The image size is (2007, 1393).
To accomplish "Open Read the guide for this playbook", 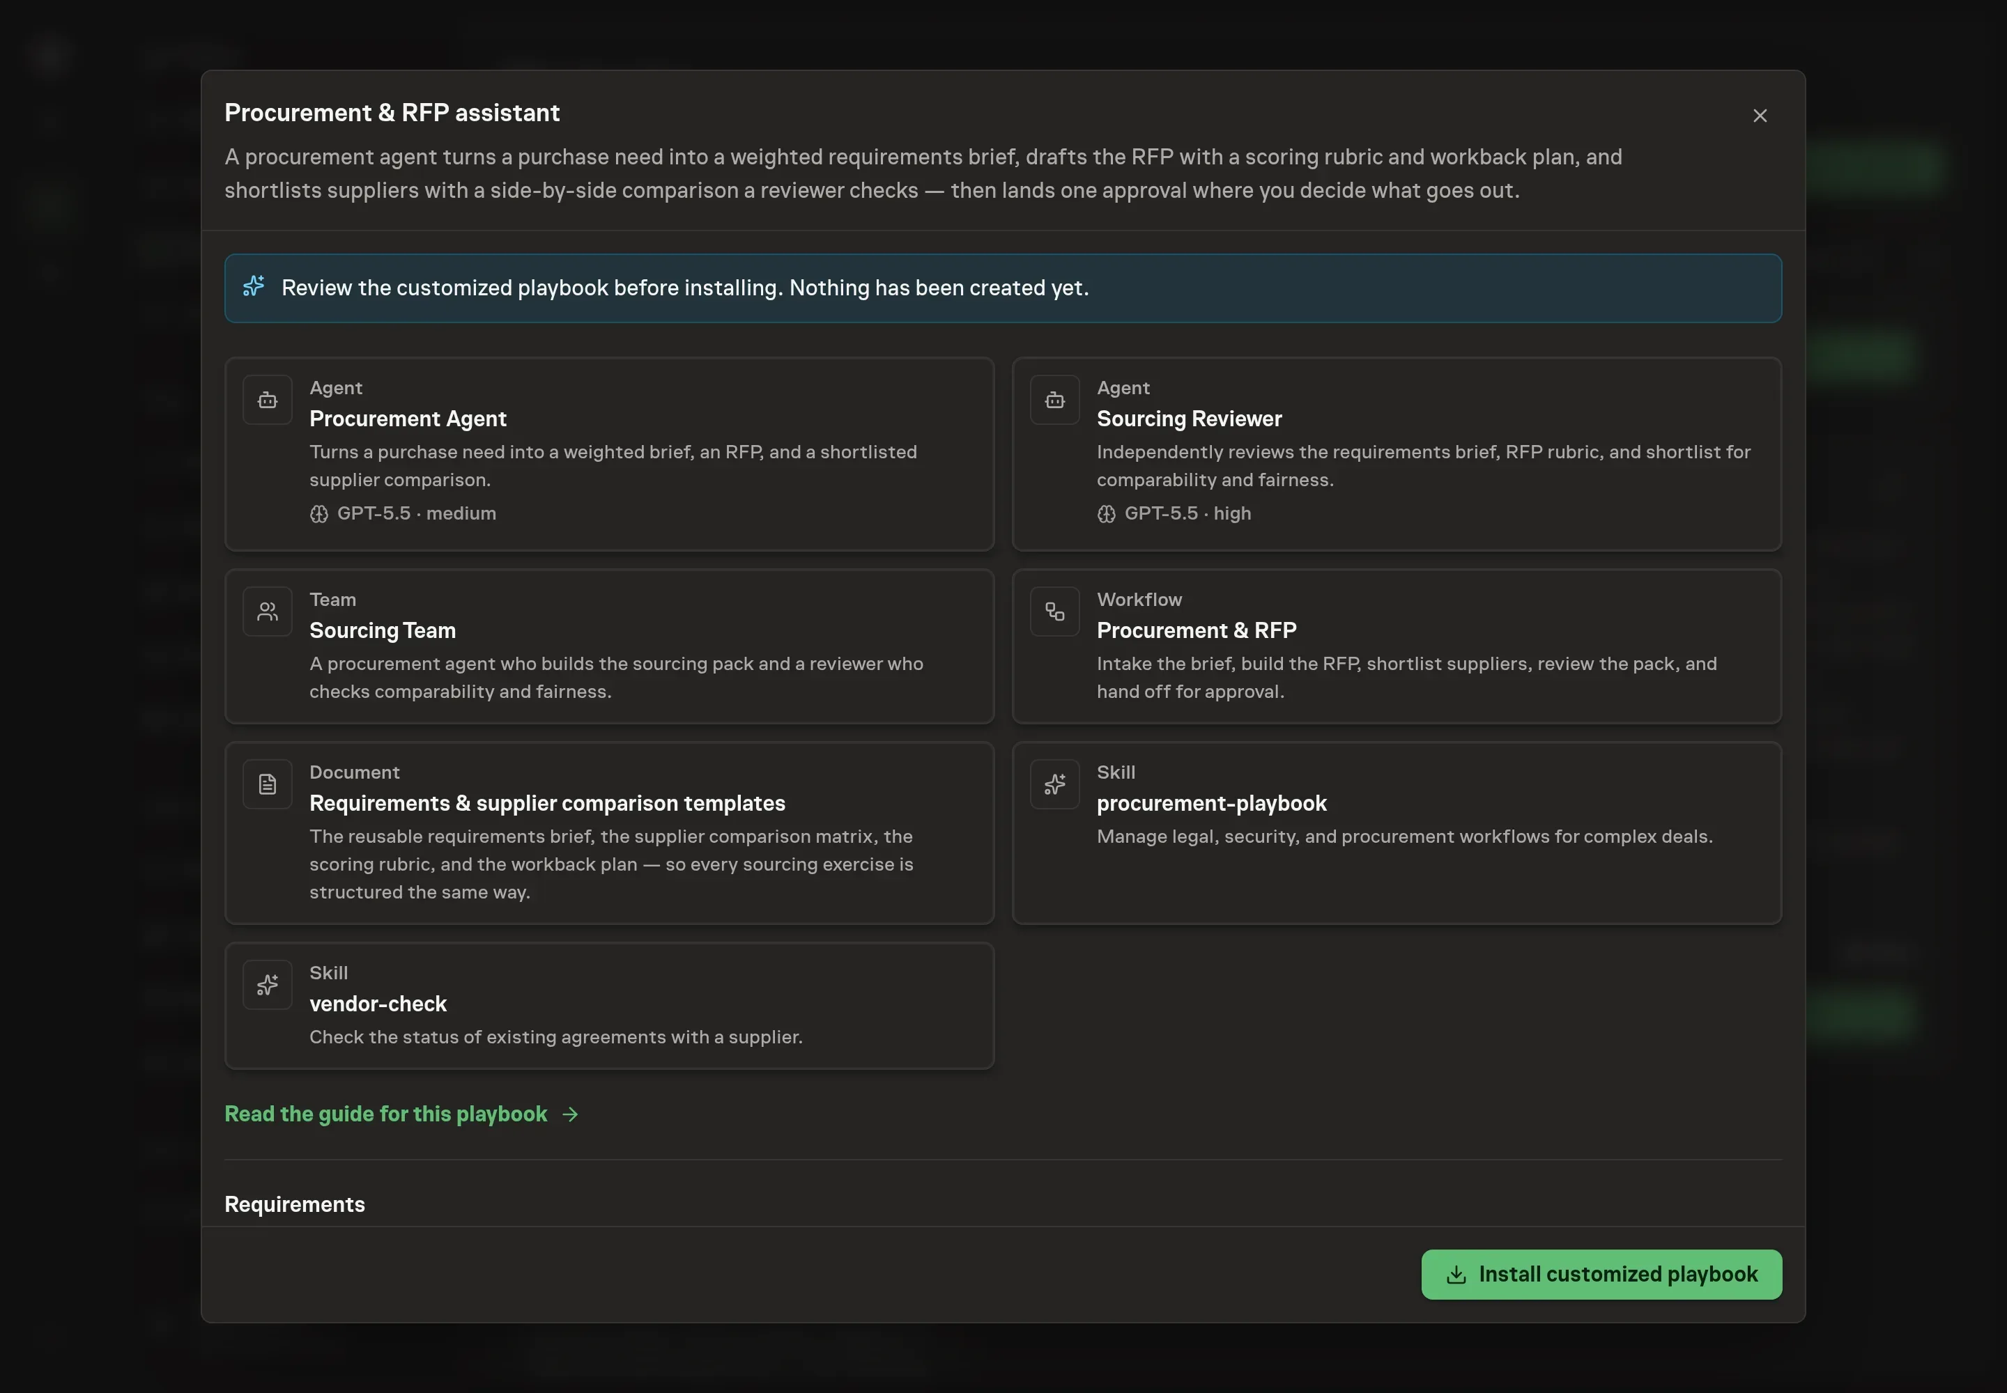I will [x=401, y=1114].
